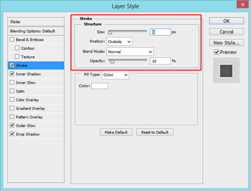Open the Position dropdown set to Outside
This screenshot has width=251, height=191.
(x=120, y=42)
